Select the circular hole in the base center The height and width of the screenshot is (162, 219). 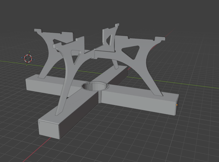click(x=95, y=86)
